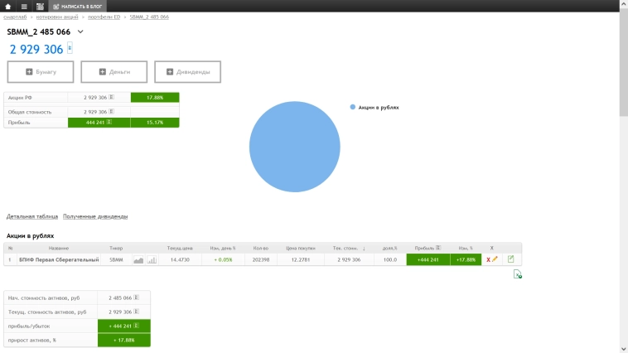Click 'Бумагу' add button

[41, 72]
